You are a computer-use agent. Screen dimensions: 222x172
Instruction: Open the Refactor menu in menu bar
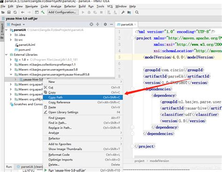click(70, 7)
